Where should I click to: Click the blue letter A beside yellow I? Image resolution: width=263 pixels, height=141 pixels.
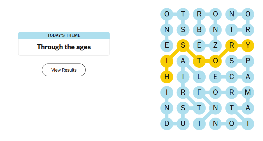tap(183, 61)
